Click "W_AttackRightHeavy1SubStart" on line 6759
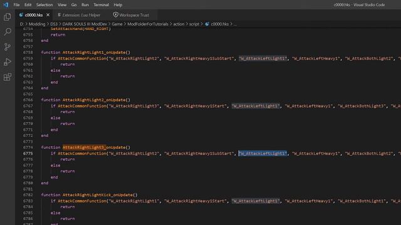 pos(199,58)
